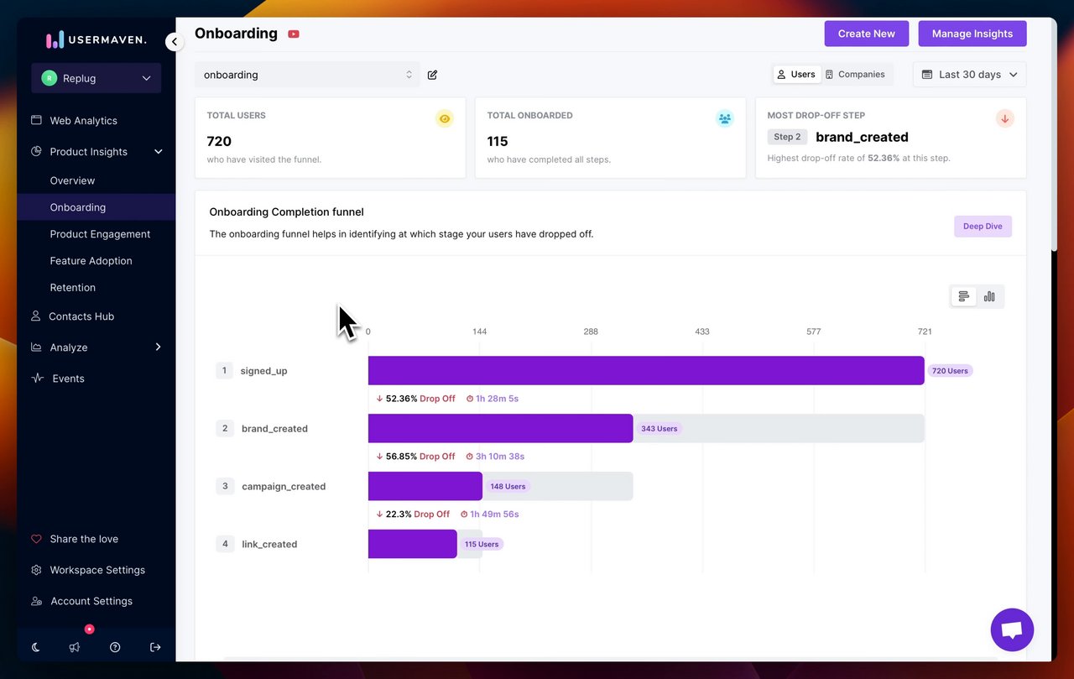The image size is (1074, 679).
Task: Switch to Users view
Action: [795, 75]
